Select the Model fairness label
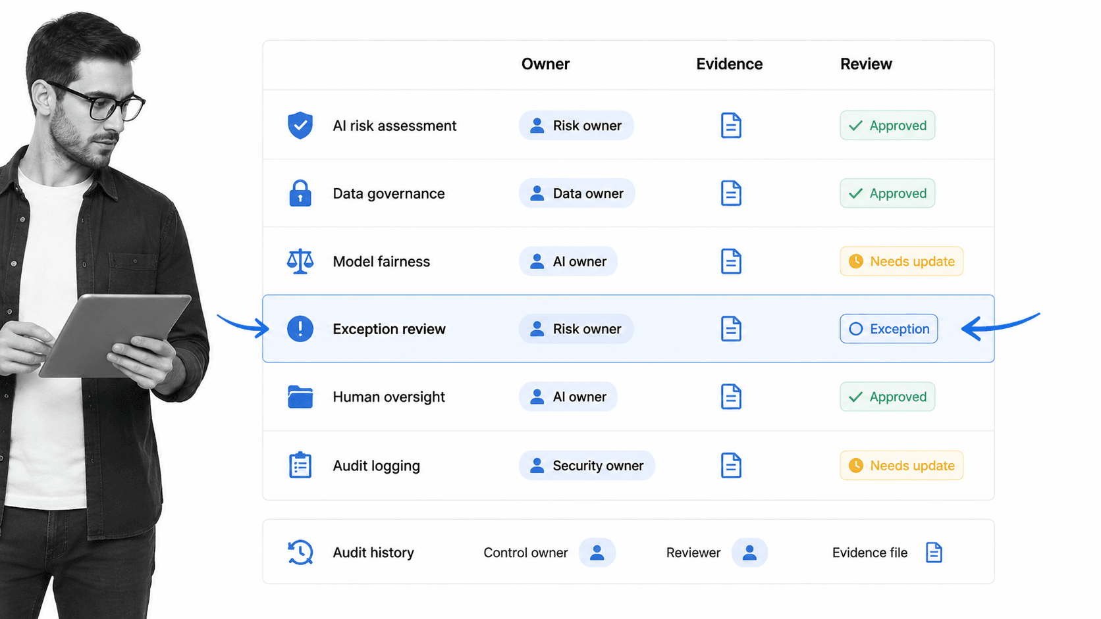This screenshot has height=619, width=1101. pyautogui.click(x=381, y=262)
